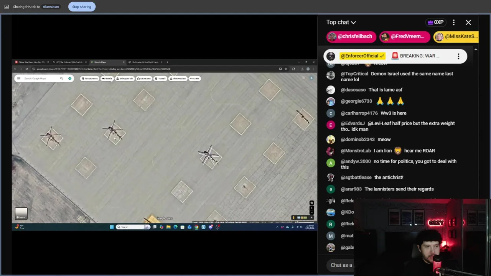491x276 pixels.
Task: Select the Things to do filter chip
Action: coord(125,79)
